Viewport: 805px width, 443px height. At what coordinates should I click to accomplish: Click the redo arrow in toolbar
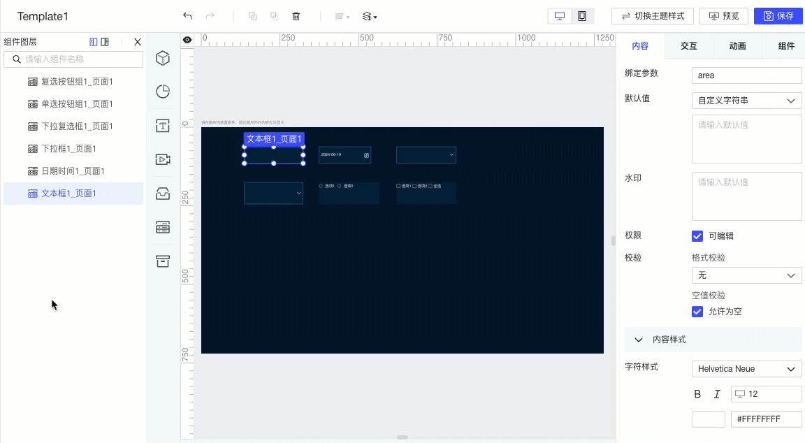tap(210, 17)
